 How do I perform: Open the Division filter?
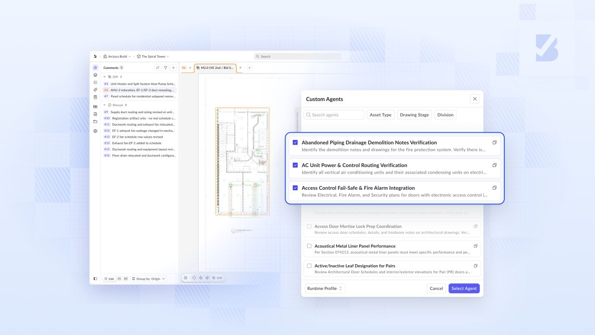click(x=445, y=115)
